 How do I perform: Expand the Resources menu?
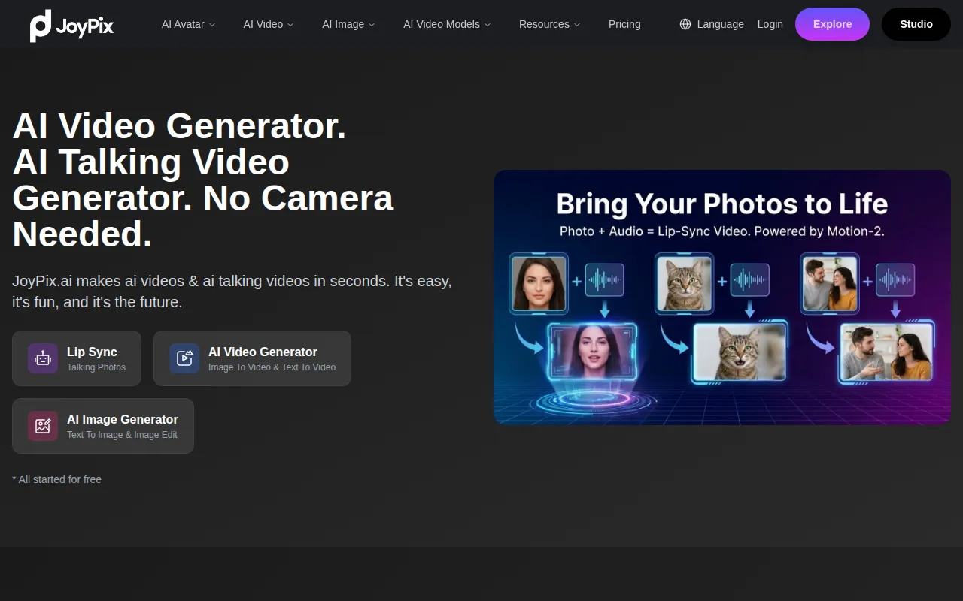coord(549,24)
